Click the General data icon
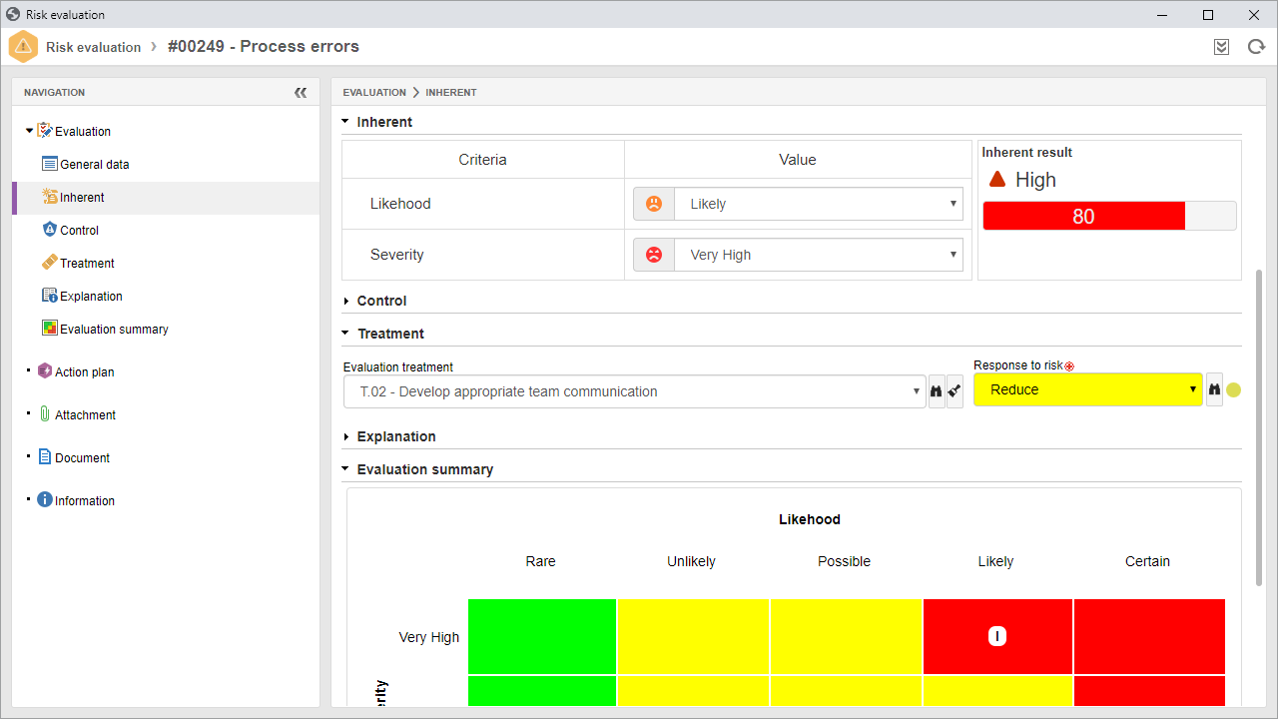This screenshot has width=1278, height=719. click(x=50, y=164)
